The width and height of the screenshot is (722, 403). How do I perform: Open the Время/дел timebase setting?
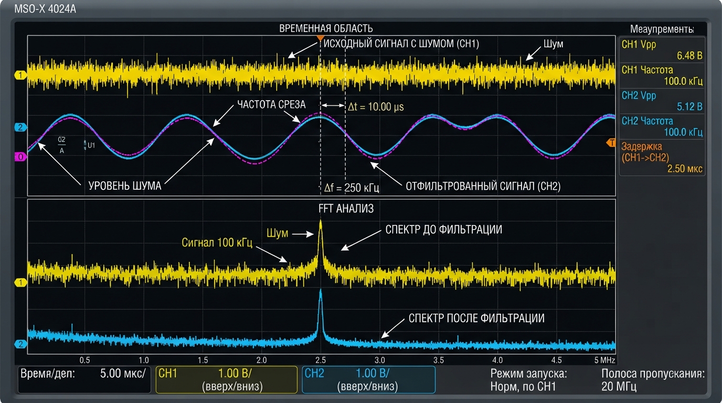[86, 379]
